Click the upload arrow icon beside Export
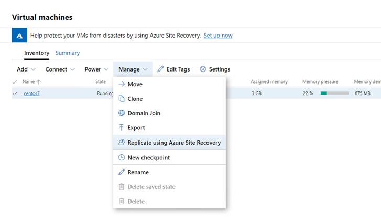Screen dimensions: 381x224 (121, 127)
